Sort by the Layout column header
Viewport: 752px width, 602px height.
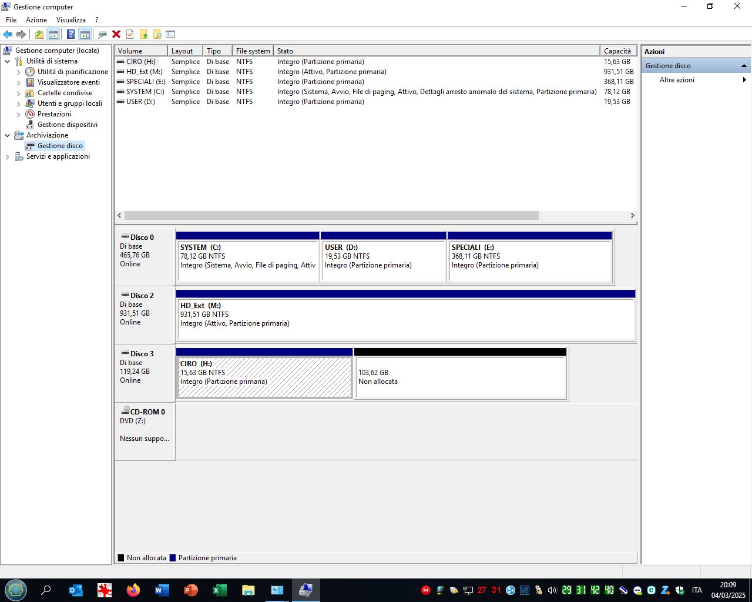[x=185, y=51]
